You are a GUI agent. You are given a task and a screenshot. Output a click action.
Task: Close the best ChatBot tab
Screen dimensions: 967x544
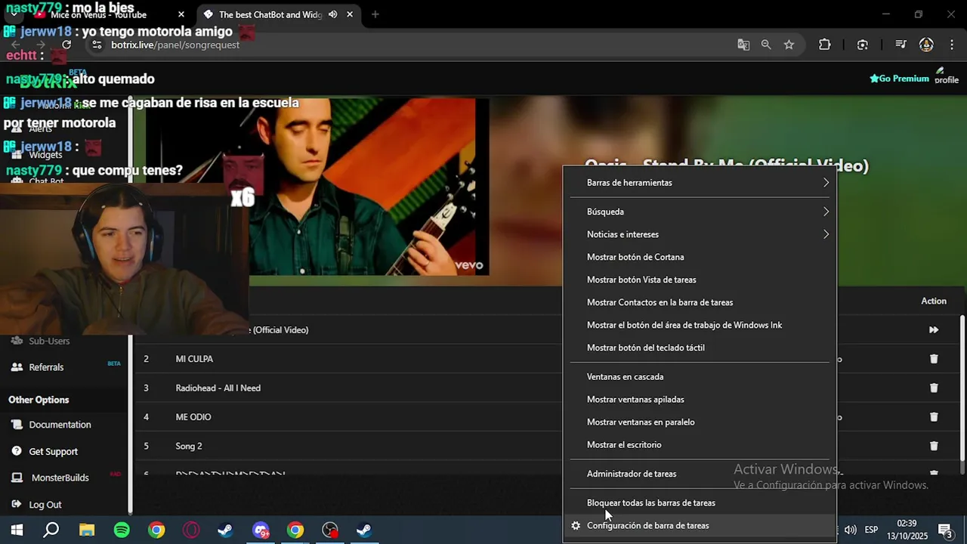tap(350, 14)
